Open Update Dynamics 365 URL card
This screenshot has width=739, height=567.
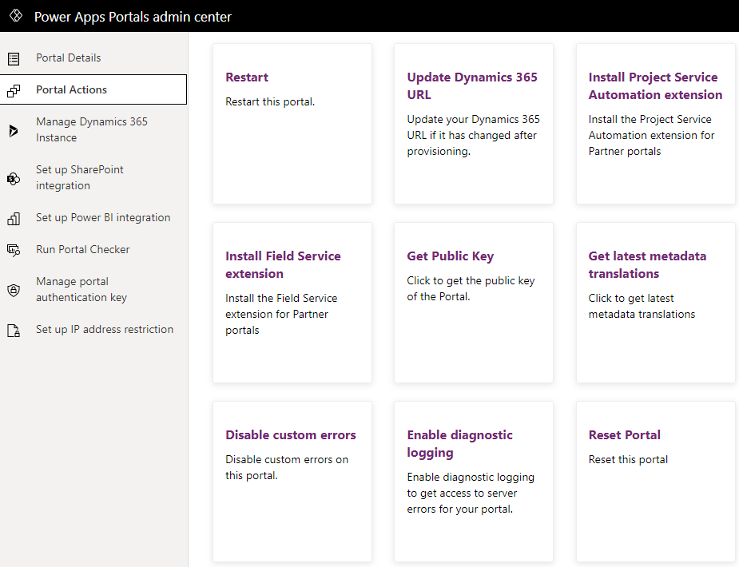(x=474, y=124)
